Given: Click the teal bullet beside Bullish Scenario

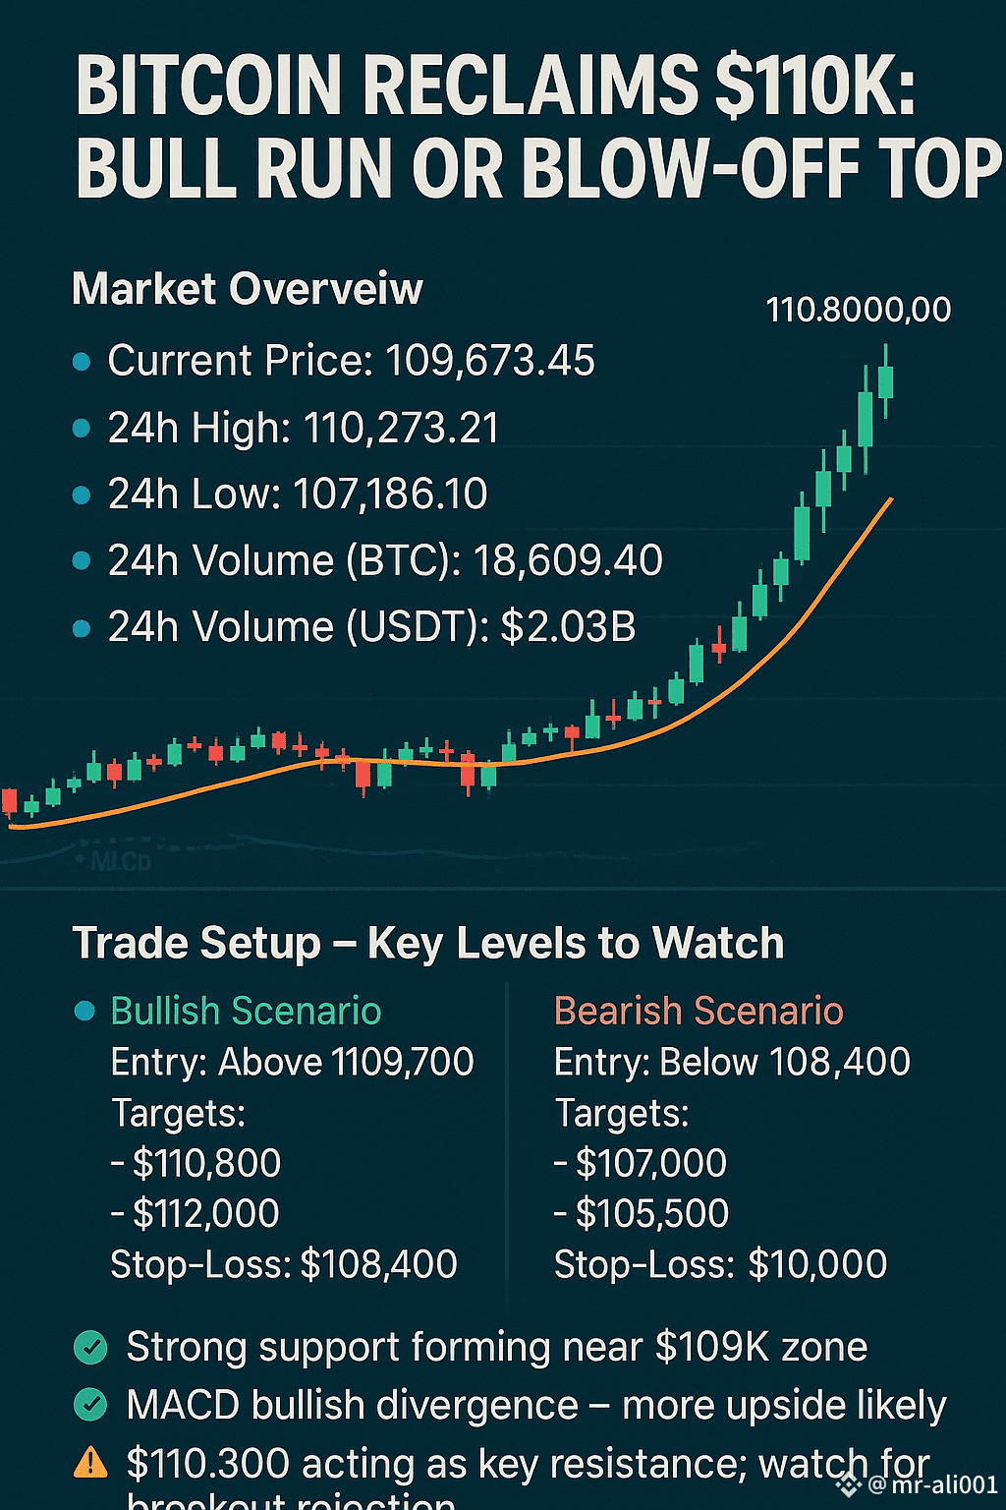Looking at the screenshot, I should point(85,1011).
